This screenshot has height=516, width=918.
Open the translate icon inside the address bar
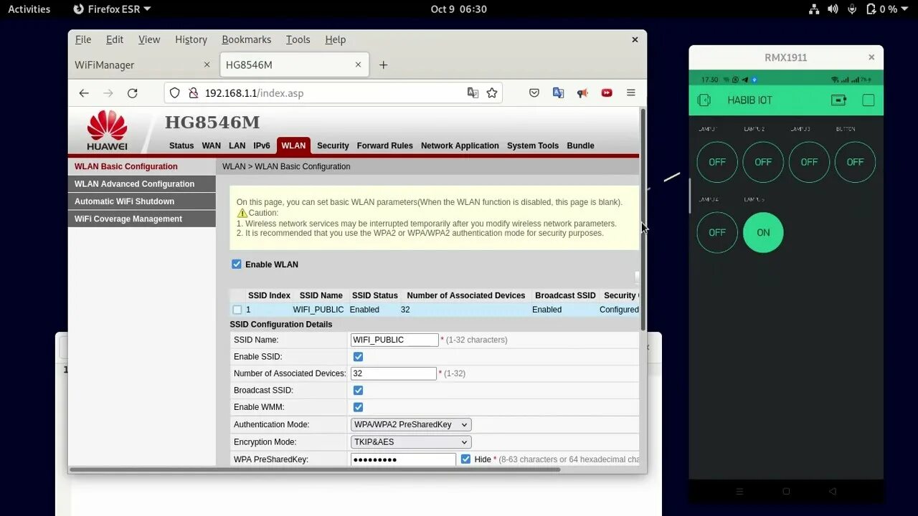pyautogui.click(x=473, y=93)
